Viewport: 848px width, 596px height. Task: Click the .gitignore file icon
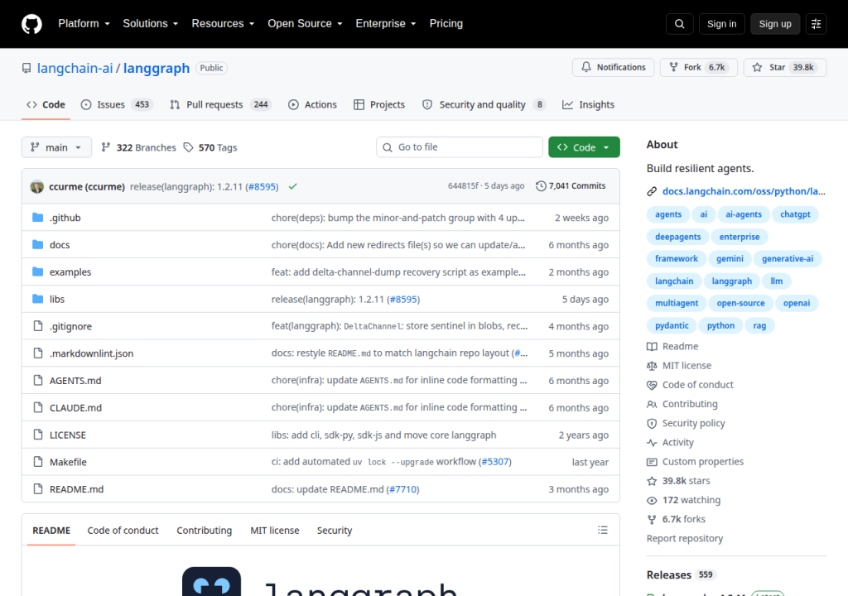click(x=38, y=325)
